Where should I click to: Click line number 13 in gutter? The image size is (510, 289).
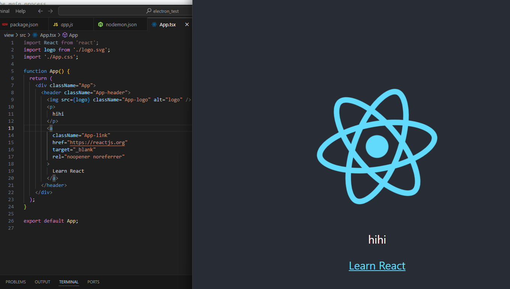click(11, 128)
